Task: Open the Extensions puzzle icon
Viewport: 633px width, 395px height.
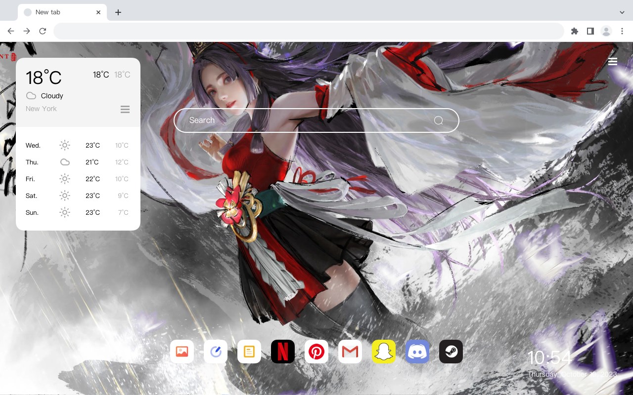Action: click(x=574, y=31)
